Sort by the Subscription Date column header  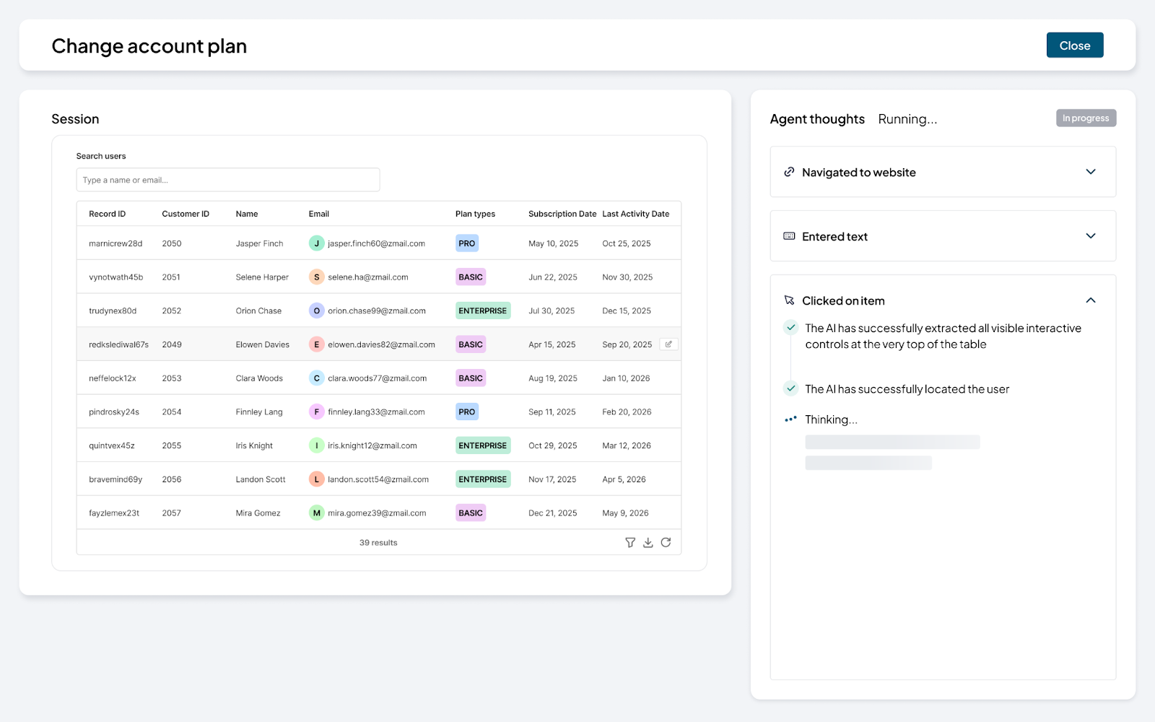click(562, 214)
